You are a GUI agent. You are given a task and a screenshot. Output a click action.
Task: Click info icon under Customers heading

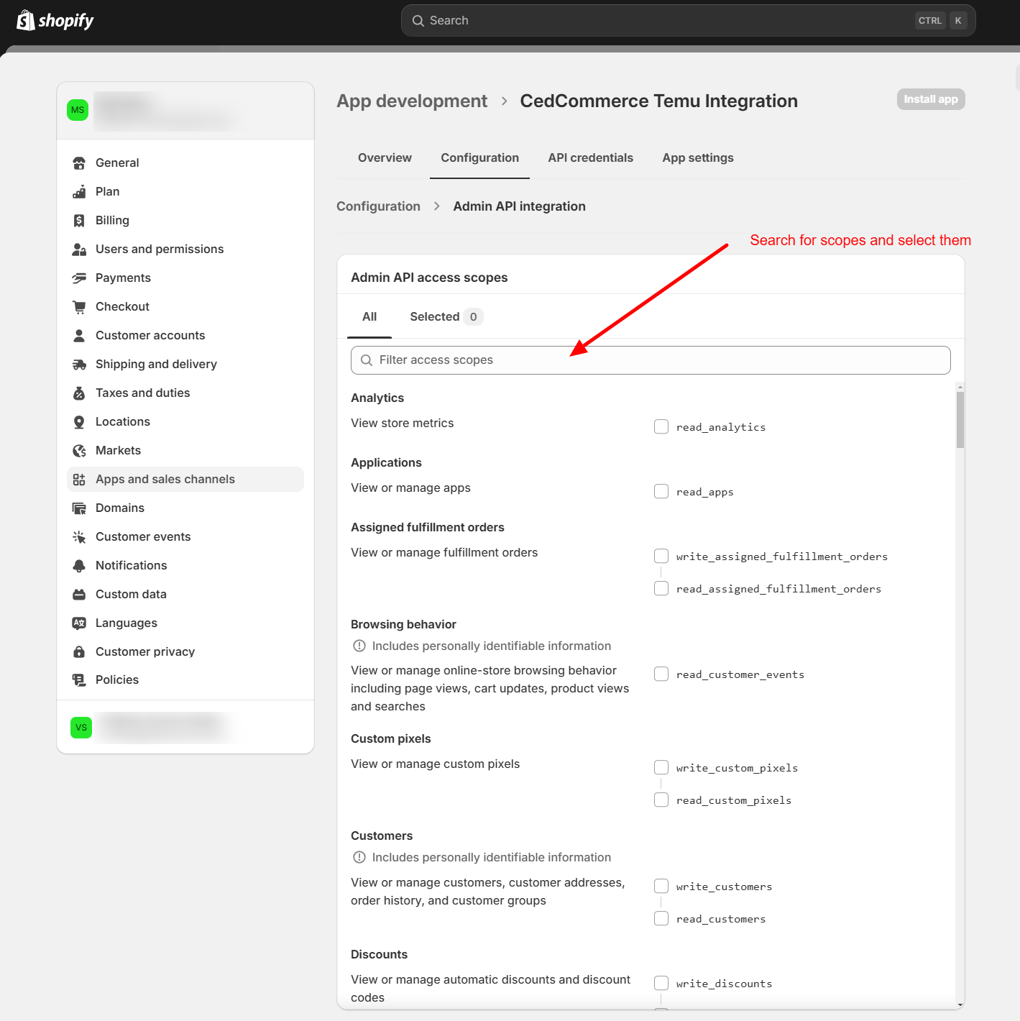[x=359, y=858]
